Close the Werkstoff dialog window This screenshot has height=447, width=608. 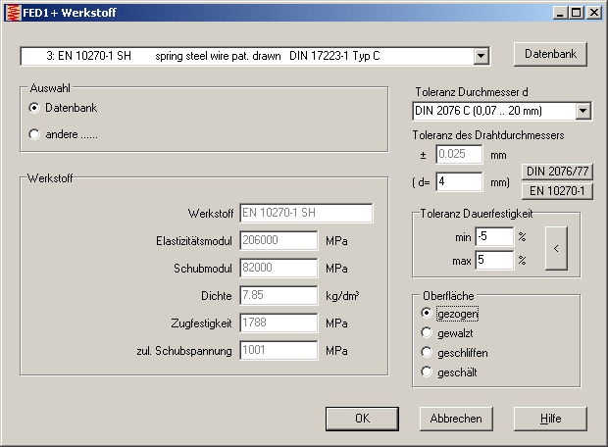[592, 13]
